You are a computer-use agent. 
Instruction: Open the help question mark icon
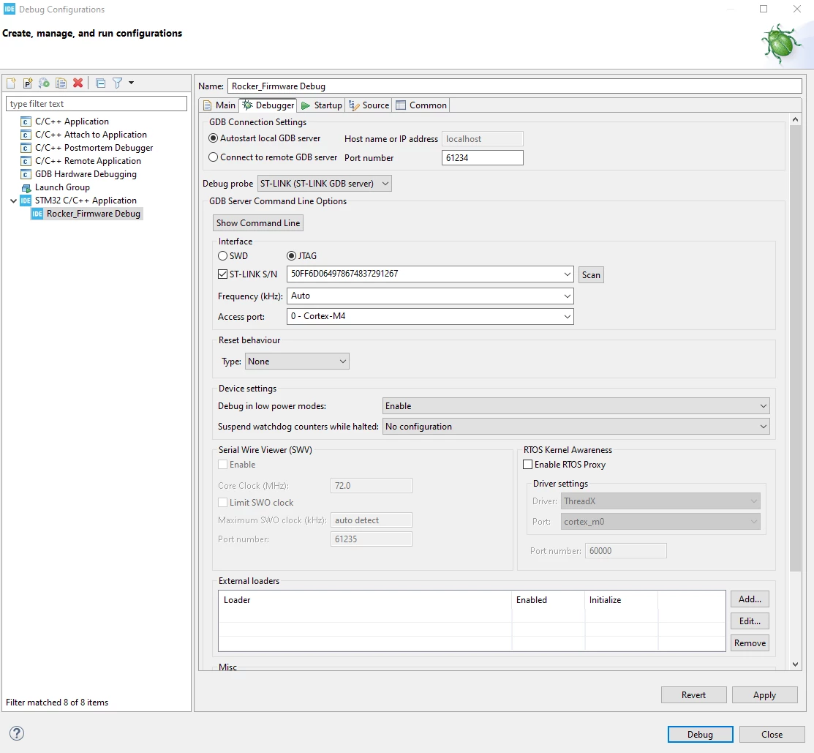(17, 733)
